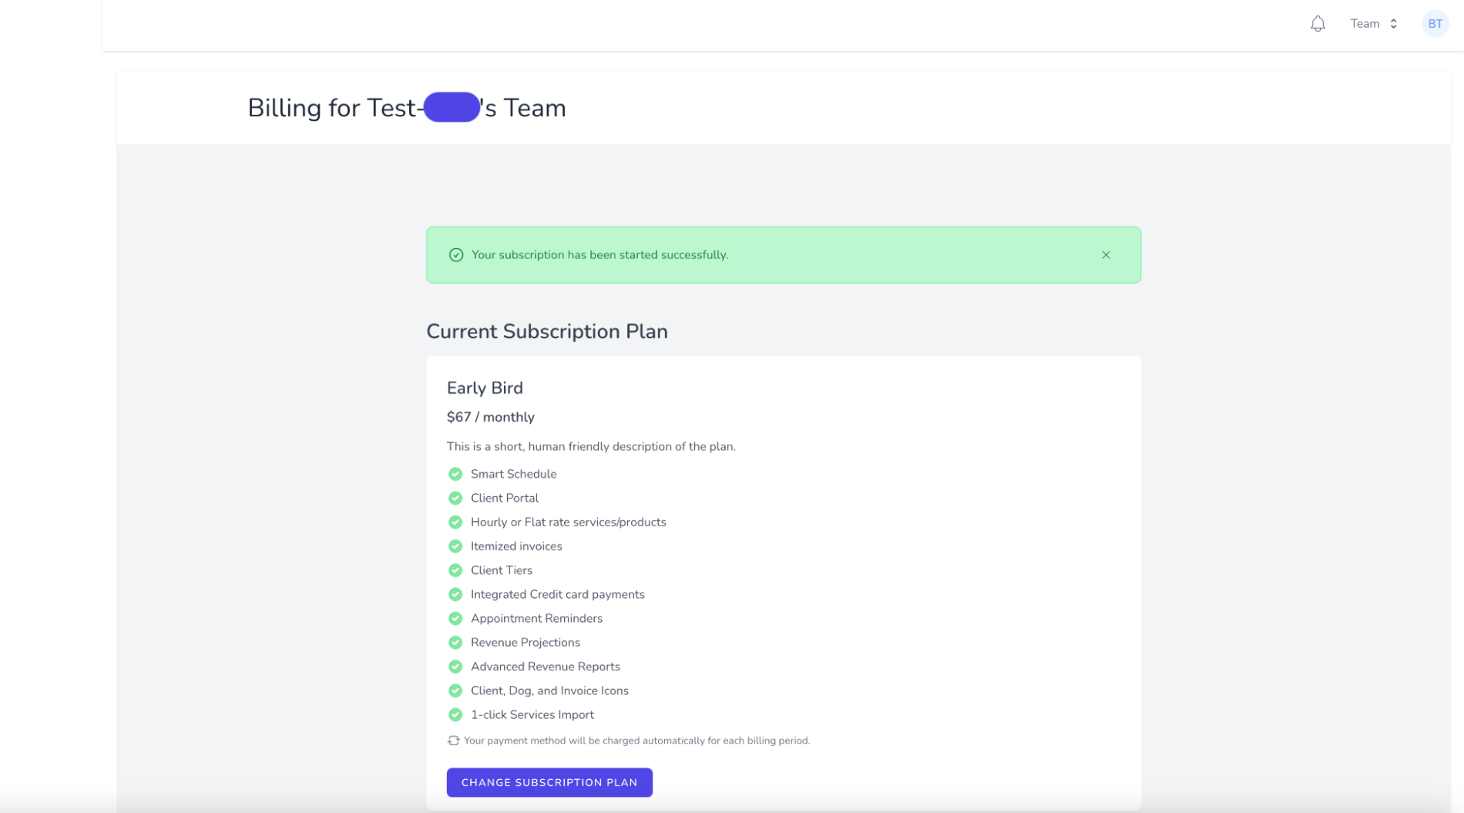Select the '$67 / monthly' price text
Image resolution: width=1464 pixels, height=813 pixels.
pyautogui.click(x=491, y=418)
